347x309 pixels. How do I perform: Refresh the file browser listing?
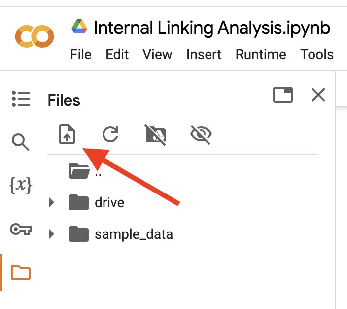point(110,134)
